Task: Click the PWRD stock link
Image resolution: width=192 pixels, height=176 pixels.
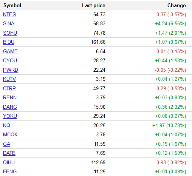Action: (11, 70)
